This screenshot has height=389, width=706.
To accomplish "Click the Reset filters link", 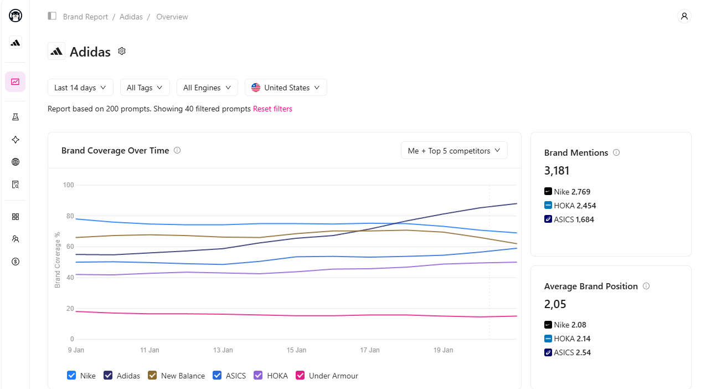I will (x=272, y=109).
